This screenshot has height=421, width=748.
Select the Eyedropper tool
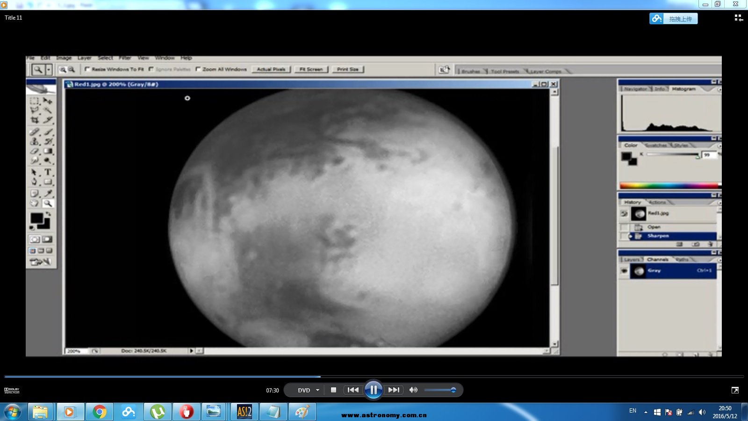(48, 193)
